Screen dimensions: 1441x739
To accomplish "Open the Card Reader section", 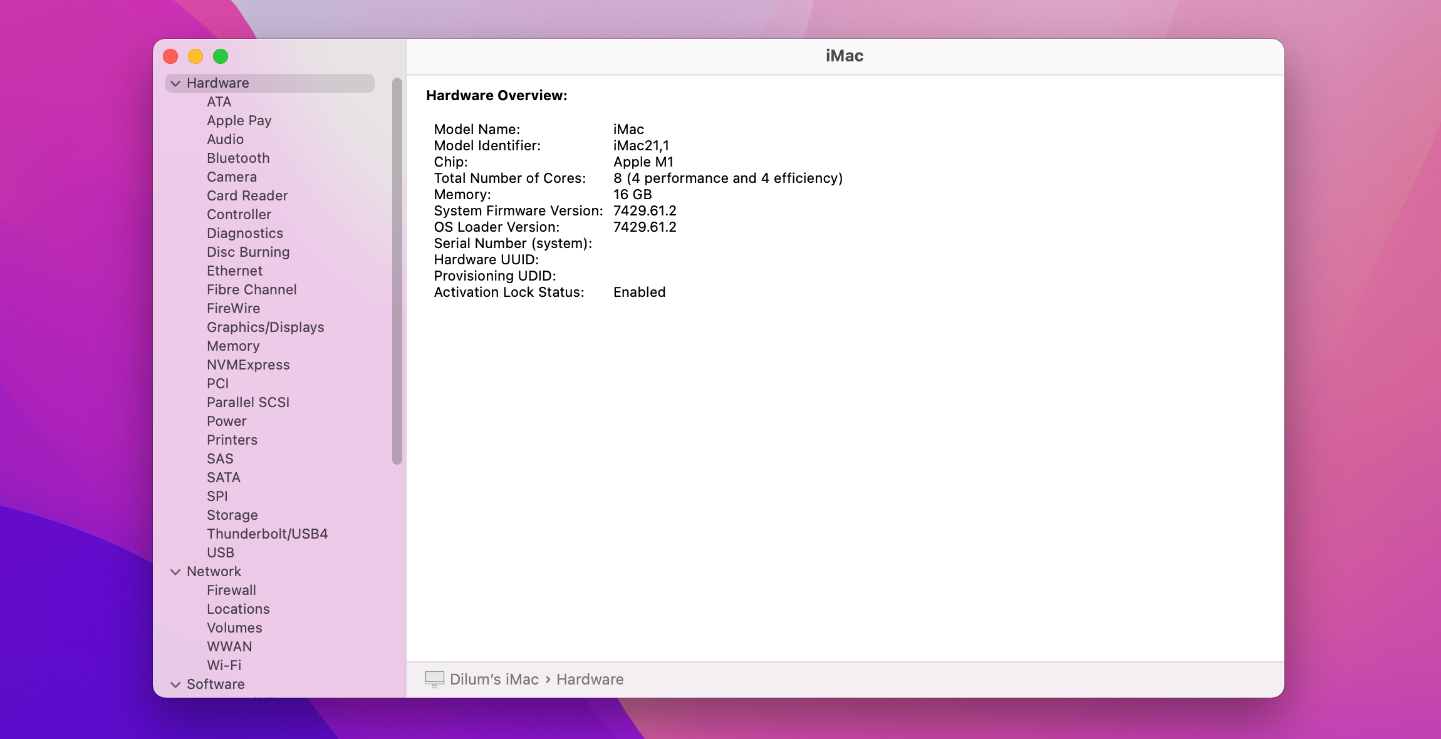I will pyautogui.click(x=247, y=195).
